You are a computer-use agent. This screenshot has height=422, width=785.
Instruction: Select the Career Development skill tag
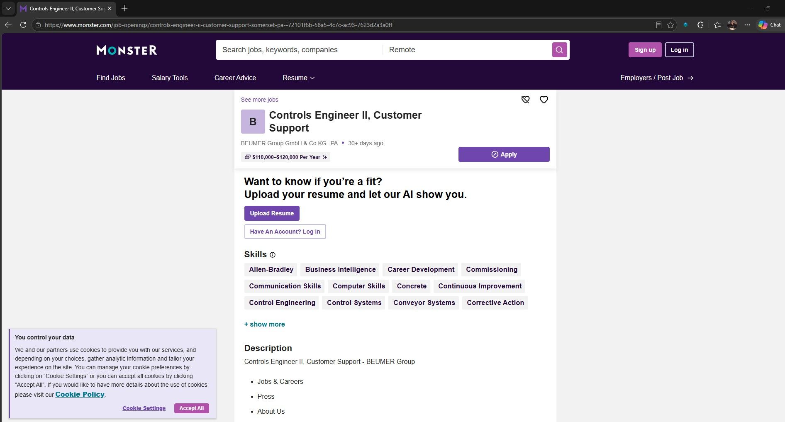(x=421, y=270)
